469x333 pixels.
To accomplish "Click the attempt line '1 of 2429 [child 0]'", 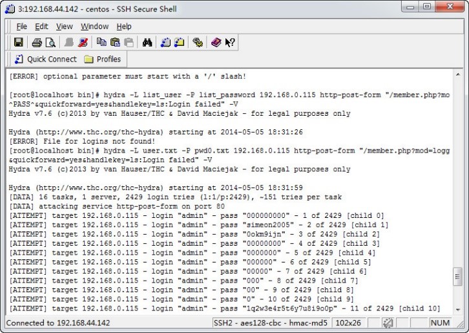I will coord(196,215).
